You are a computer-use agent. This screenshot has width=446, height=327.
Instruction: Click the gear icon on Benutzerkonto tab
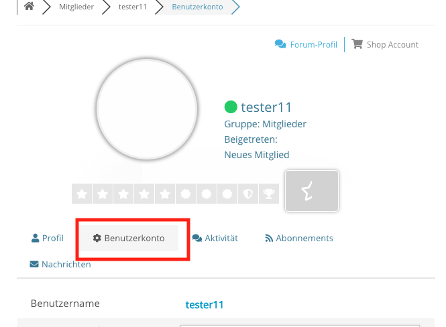pyautogui.click(x=97, y=238)
